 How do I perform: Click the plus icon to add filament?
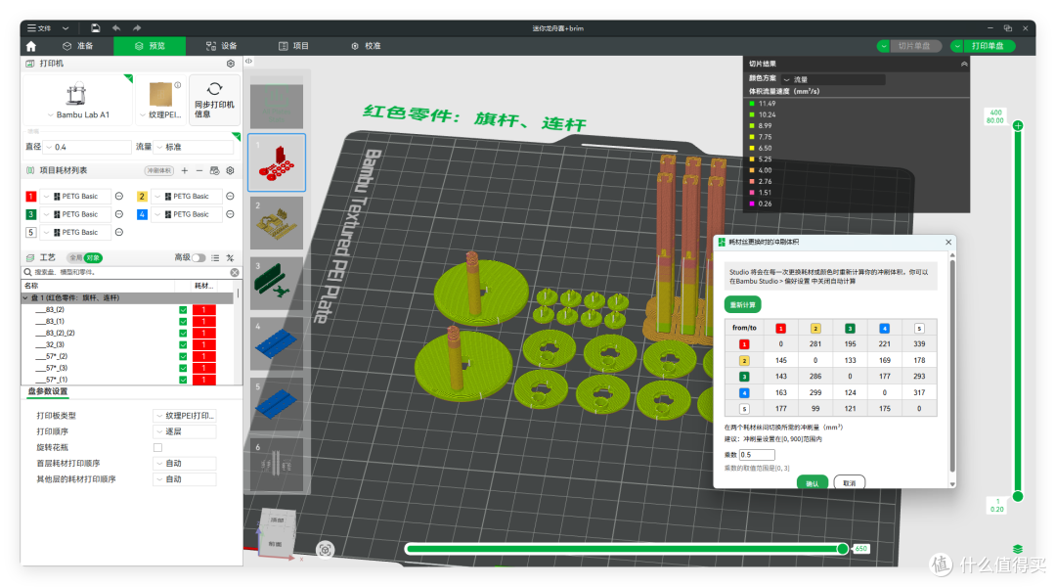pos(185,170)
